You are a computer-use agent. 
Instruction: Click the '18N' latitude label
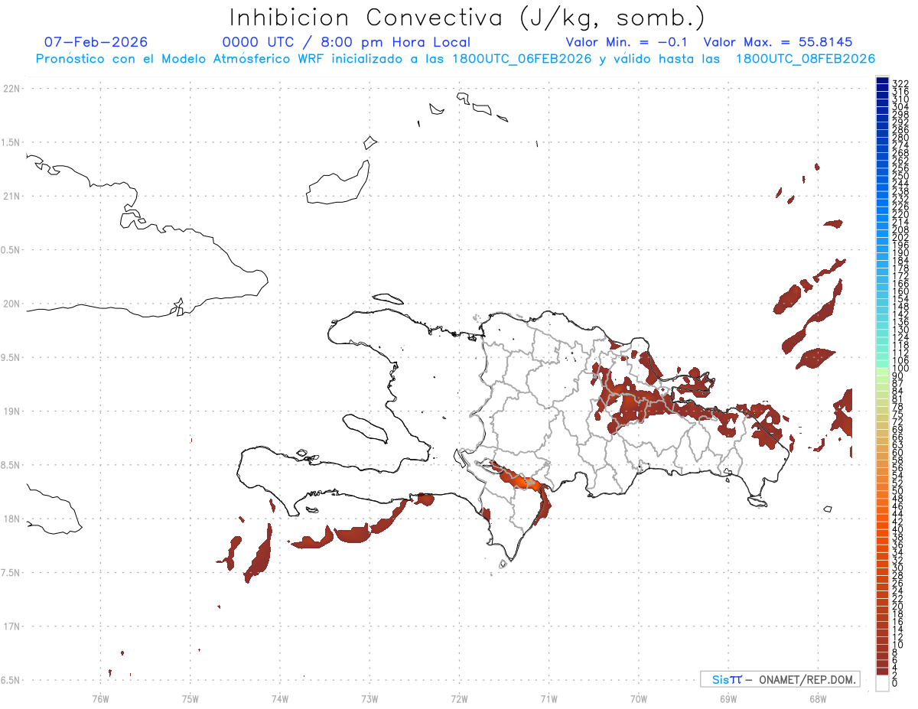11,519
